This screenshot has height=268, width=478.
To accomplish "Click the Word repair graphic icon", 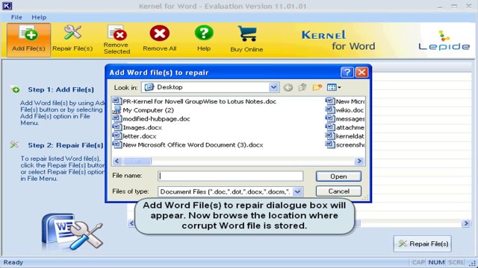I will [x=72, y=232].
